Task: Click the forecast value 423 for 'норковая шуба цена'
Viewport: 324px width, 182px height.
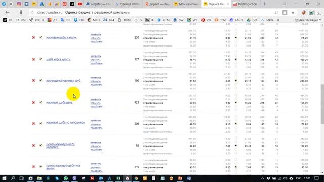Action: point(137,102)
